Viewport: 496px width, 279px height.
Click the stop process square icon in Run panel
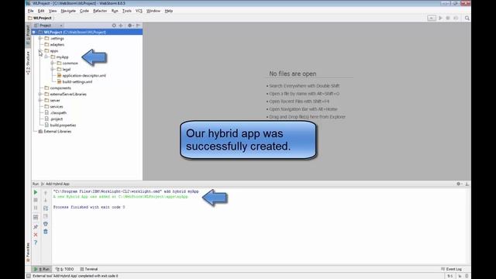coord(36,200)
